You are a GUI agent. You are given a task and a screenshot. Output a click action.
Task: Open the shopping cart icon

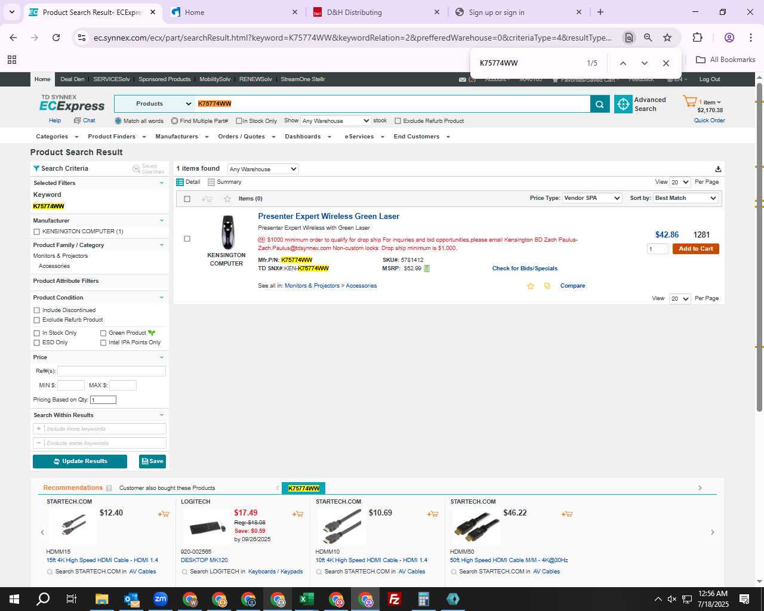(689, 101)
